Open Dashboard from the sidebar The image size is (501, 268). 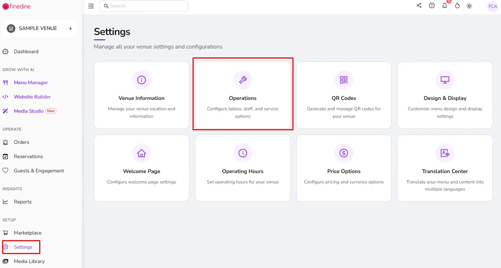tap(26, 51)
